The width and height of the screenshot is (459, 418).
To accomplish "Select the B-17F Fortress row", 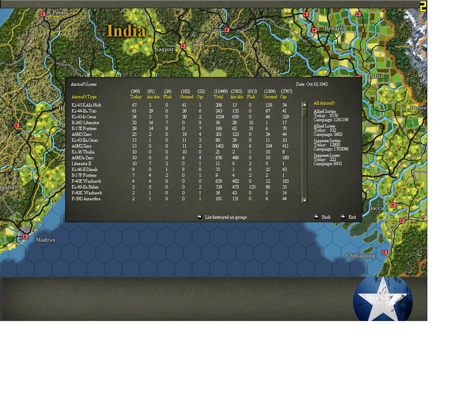I will click(180, 176).
